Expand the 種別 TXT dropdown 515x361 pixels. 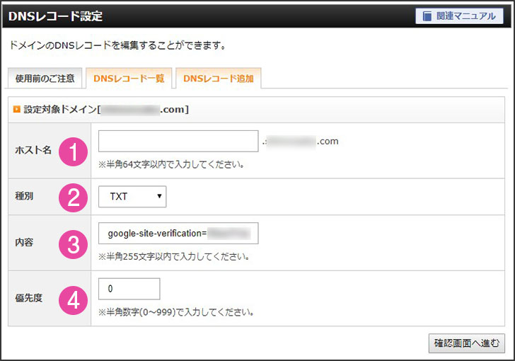point(132,197)
